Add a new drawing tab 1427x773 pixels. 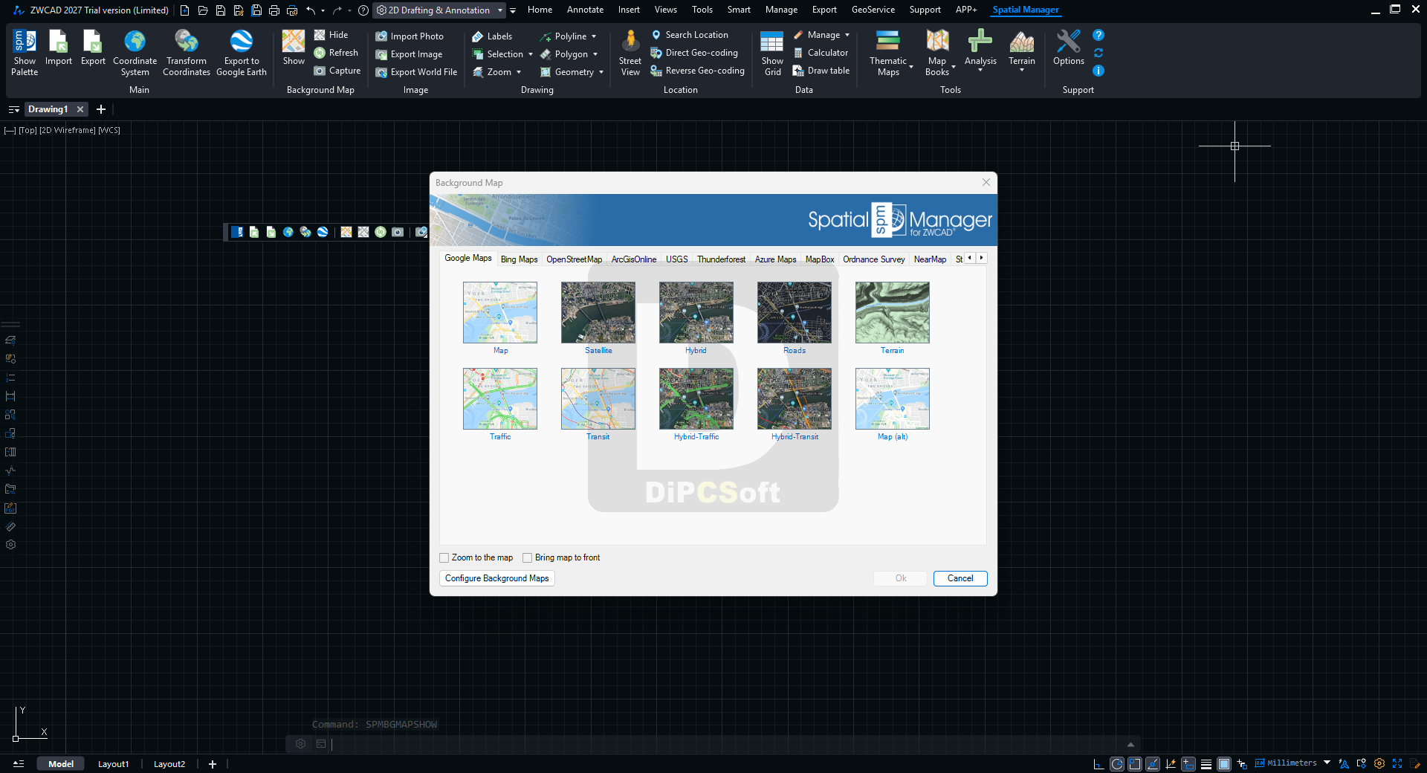101,109
